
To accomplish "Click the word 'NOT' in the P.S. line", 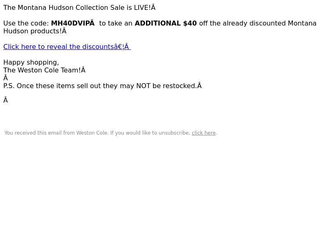I will click(143, 86).
